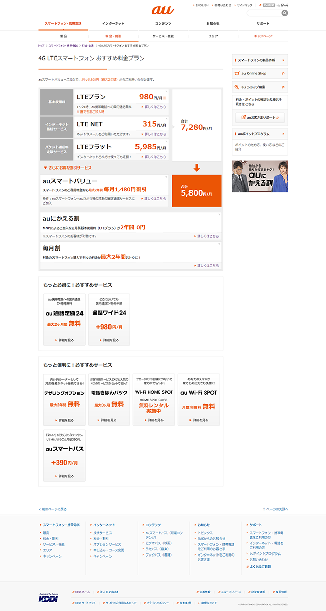Image resolution: width=326 pixels, height=611 pixels.
Task: Open footer オプションサービス link
Action: pos(107,544)
